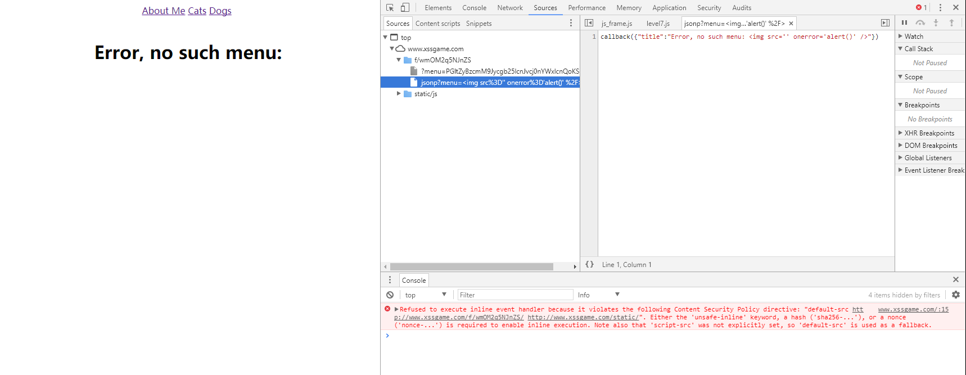966x375 pixels.
Task: Activate the inspect element picker icon
Action: pyautogui.click(x=390, y=8)
